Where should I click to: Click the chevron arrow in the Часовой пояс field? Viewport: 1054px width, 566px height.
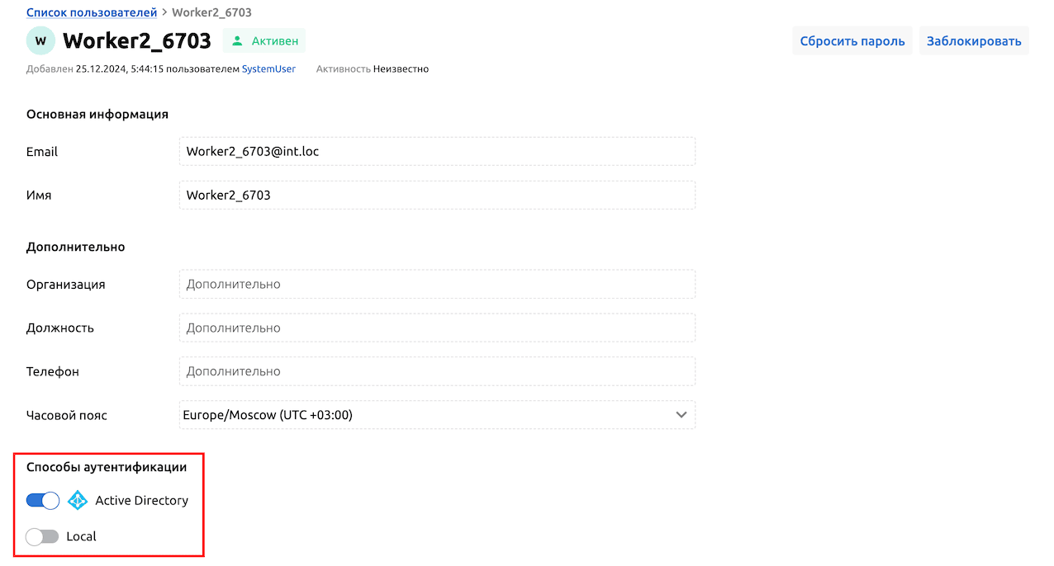[x=681, y=415]
